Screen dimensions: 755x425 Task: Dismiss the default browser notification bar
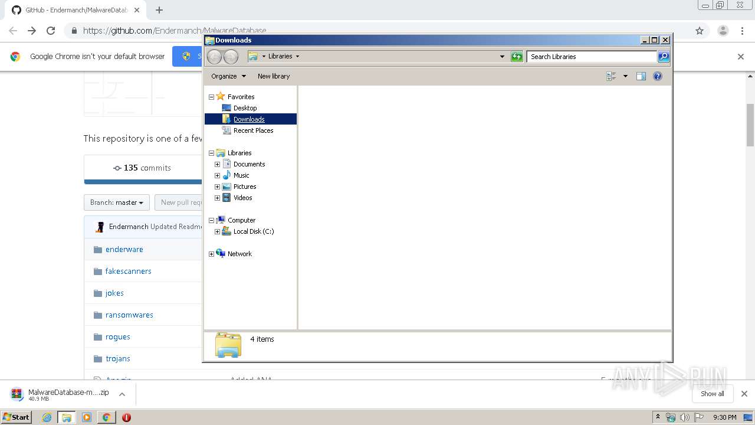pos(741,57)
